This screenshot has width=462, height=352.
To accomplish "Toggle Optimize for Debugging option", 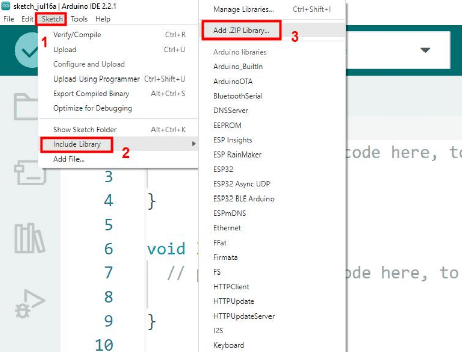I will [92, 108].
